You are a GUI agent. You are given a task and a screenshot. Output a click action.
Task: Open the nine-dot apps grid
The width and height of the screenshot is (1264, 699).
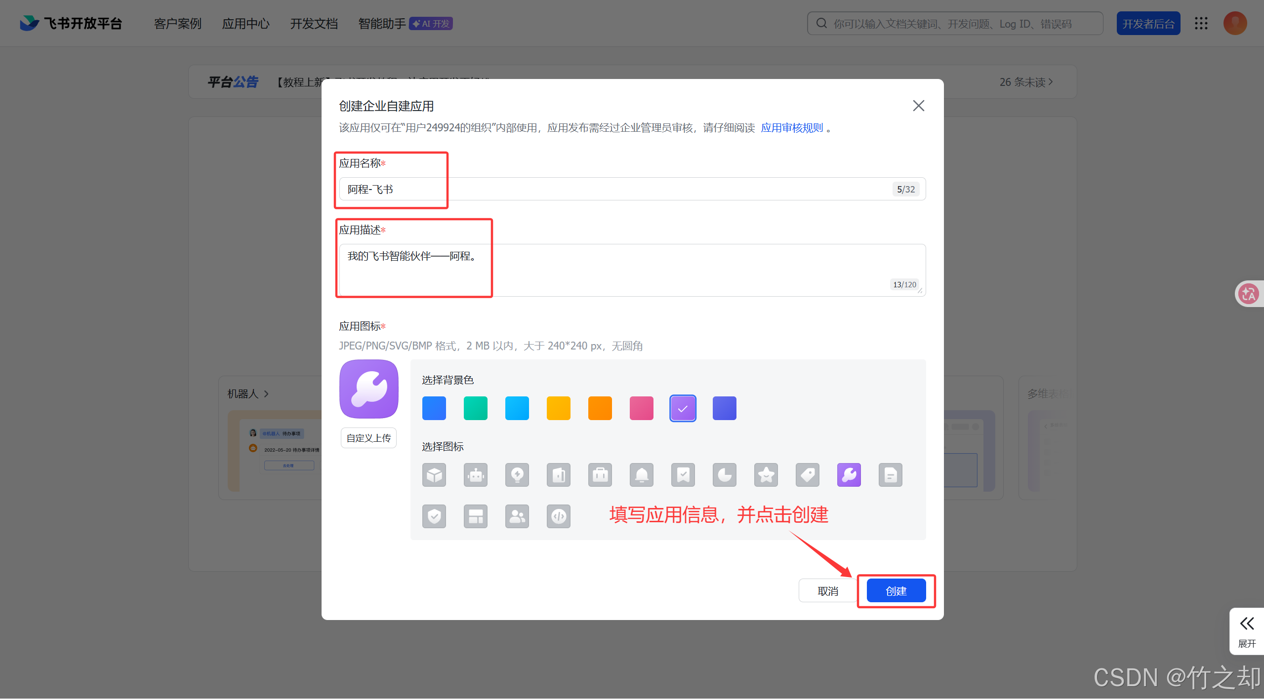pyautogui.click(x=1201, y=23)
